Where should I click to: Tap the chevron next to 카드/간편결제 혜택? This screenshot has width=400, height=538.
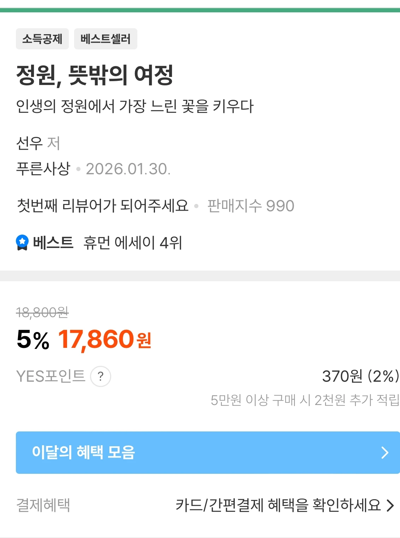coord(390,505)
